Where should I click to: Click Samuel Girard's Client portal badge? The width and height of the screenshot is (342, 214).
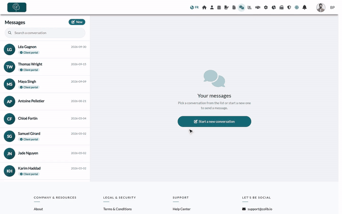pyautogui.click(x=29, y=140)
